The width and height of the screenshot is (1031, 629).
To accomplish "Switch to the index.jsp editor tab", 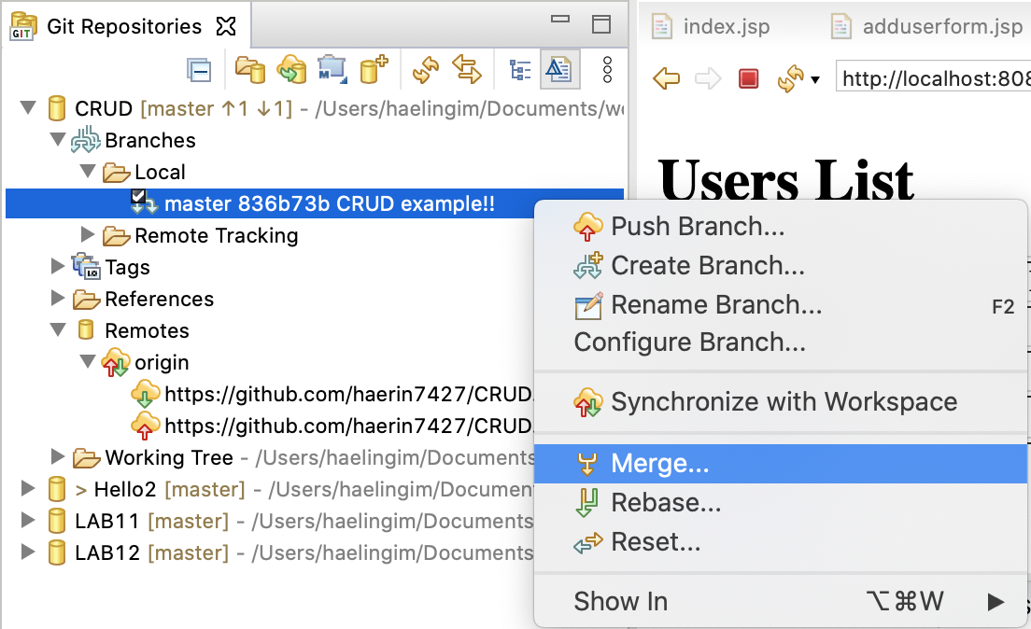I will click(712, 26).
